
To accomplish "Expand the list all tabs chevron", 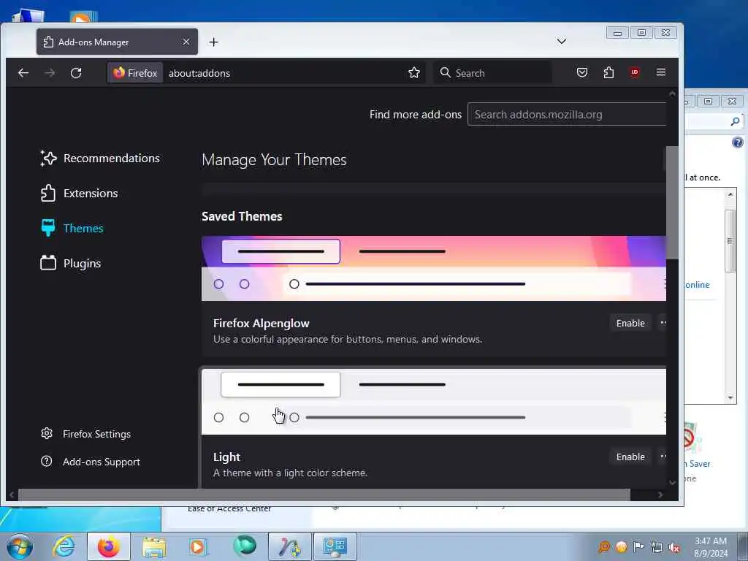I will (x=562, y=42).
